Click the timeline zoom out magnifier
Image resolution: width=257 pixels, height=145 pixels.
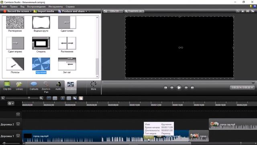pos(3,98)
